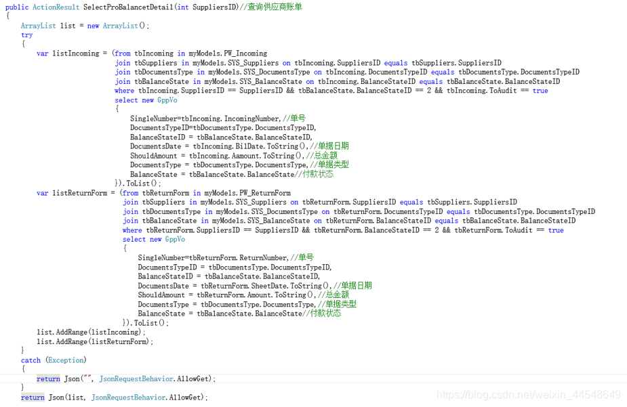Click the 'try' keyword

coord(27,35)
